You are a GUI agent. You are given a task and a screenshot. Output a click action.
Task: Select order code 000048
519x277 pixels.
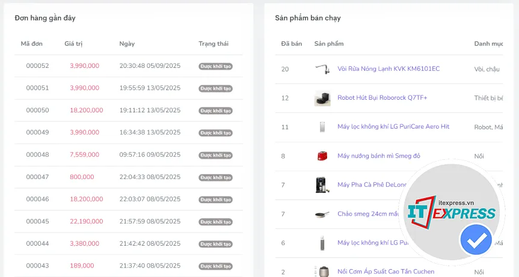click(x=37, y=154)
